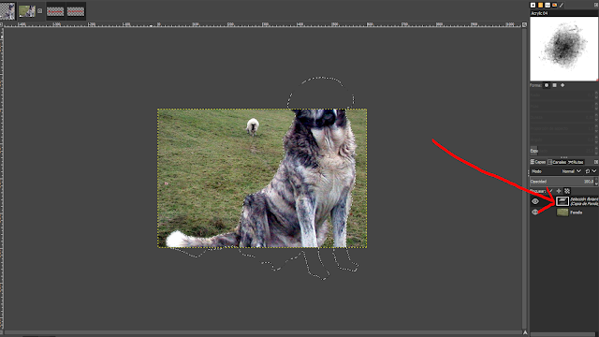Open the Brushes dockable tab icon
Screen dimensions: 599x337
coord(533,5)
